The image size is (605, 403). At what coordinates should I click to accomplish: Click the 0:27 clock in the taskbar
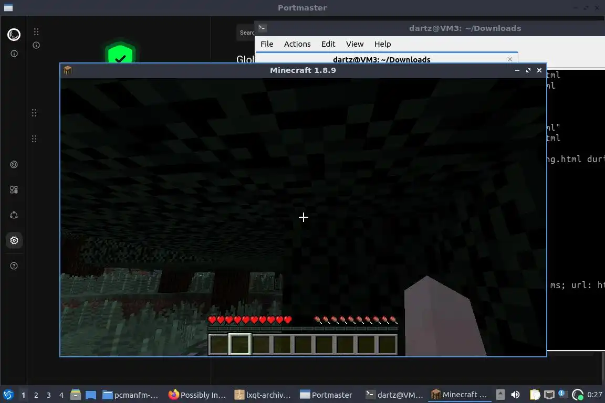coord(594,395)
